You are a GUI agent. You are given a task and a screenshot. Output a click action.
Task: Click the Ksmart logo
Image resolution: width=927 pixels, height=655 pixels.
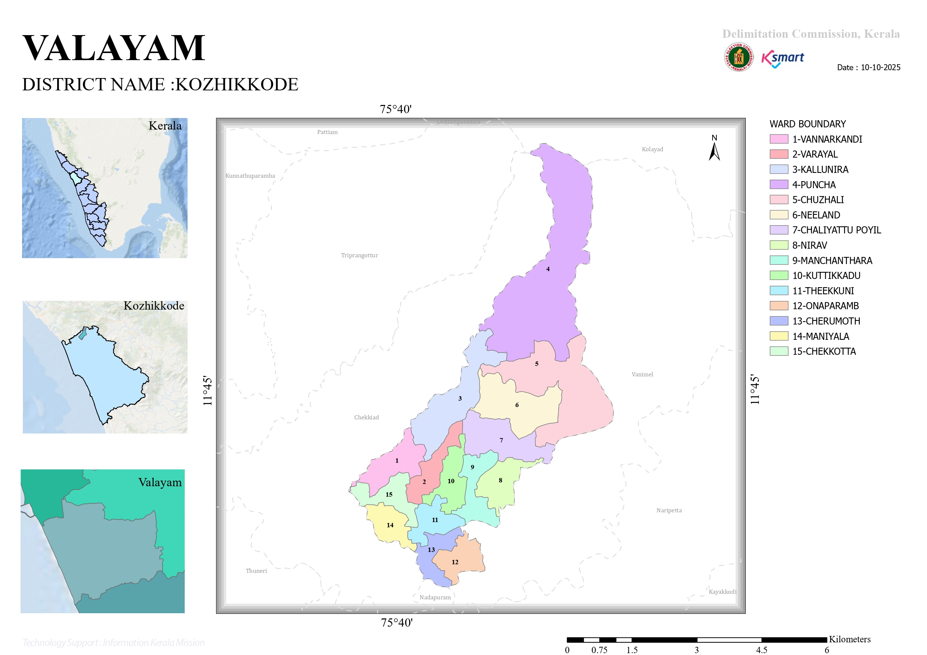pyautogui.click(x=782, y=59)
